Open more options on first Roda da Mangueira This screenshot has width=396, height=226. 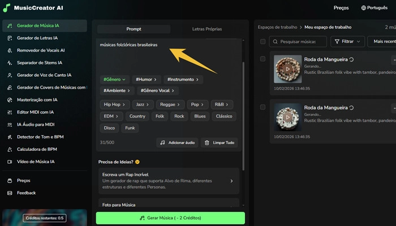[394, 60]
